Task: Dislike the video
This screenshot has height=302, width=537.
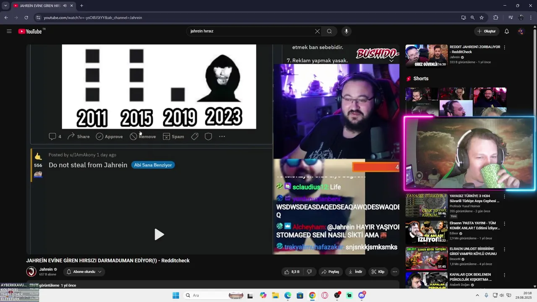Action: [x=309, y=272]
